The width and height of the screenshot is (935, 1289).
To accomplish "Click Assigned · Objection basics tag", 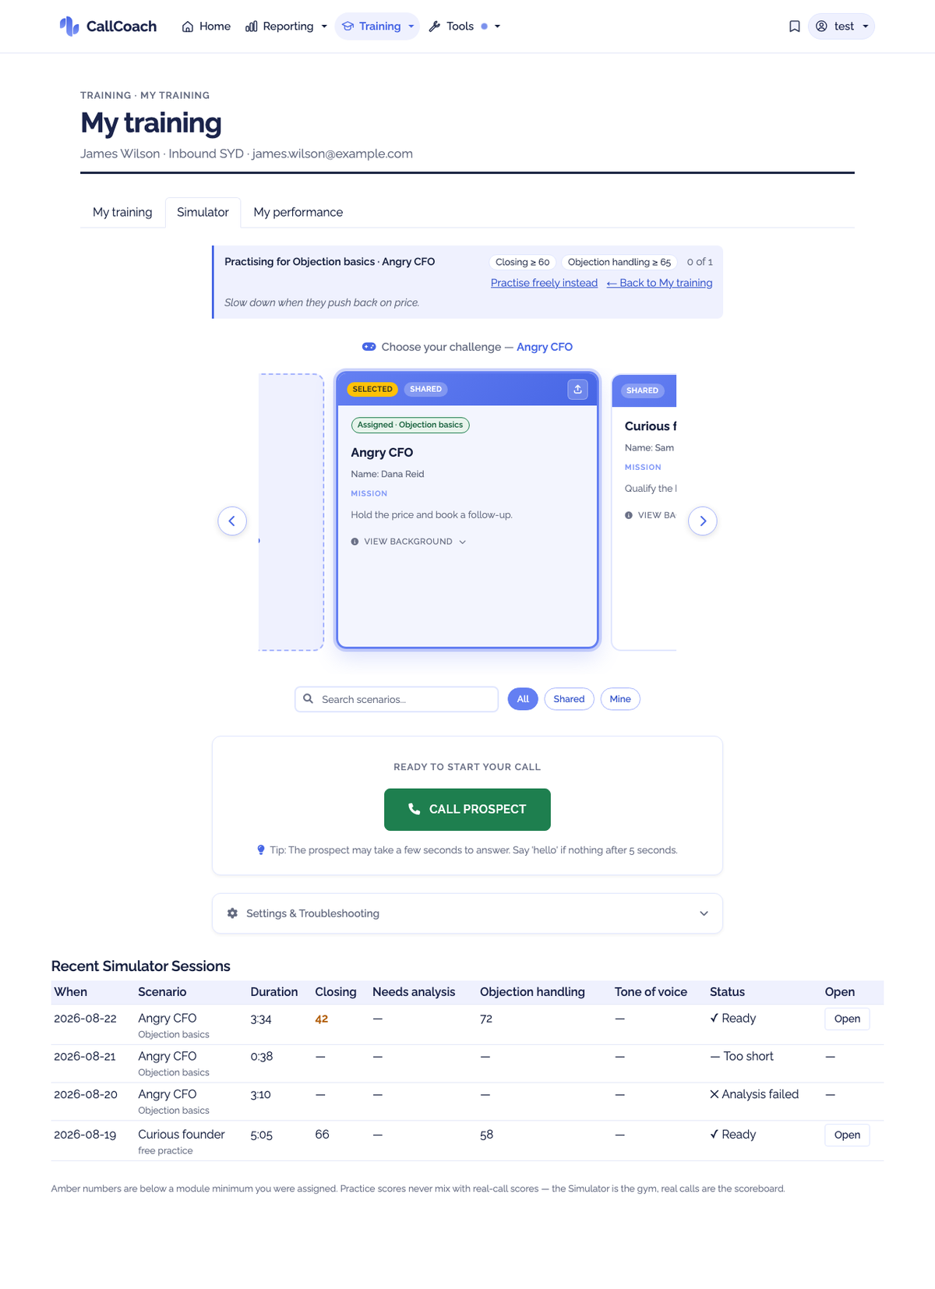I will click(x=410, y=425).
